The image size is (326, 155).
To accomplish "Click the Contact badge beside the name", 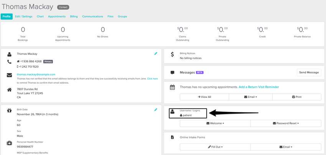I will (63, 7).
